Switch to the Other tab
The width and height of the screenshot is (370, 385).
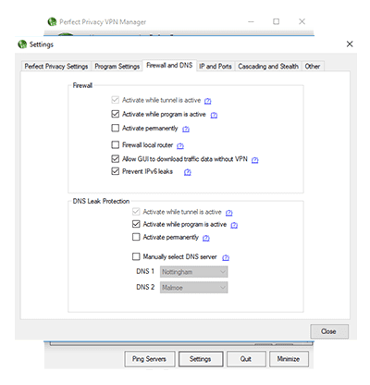(x=313, y=67)
